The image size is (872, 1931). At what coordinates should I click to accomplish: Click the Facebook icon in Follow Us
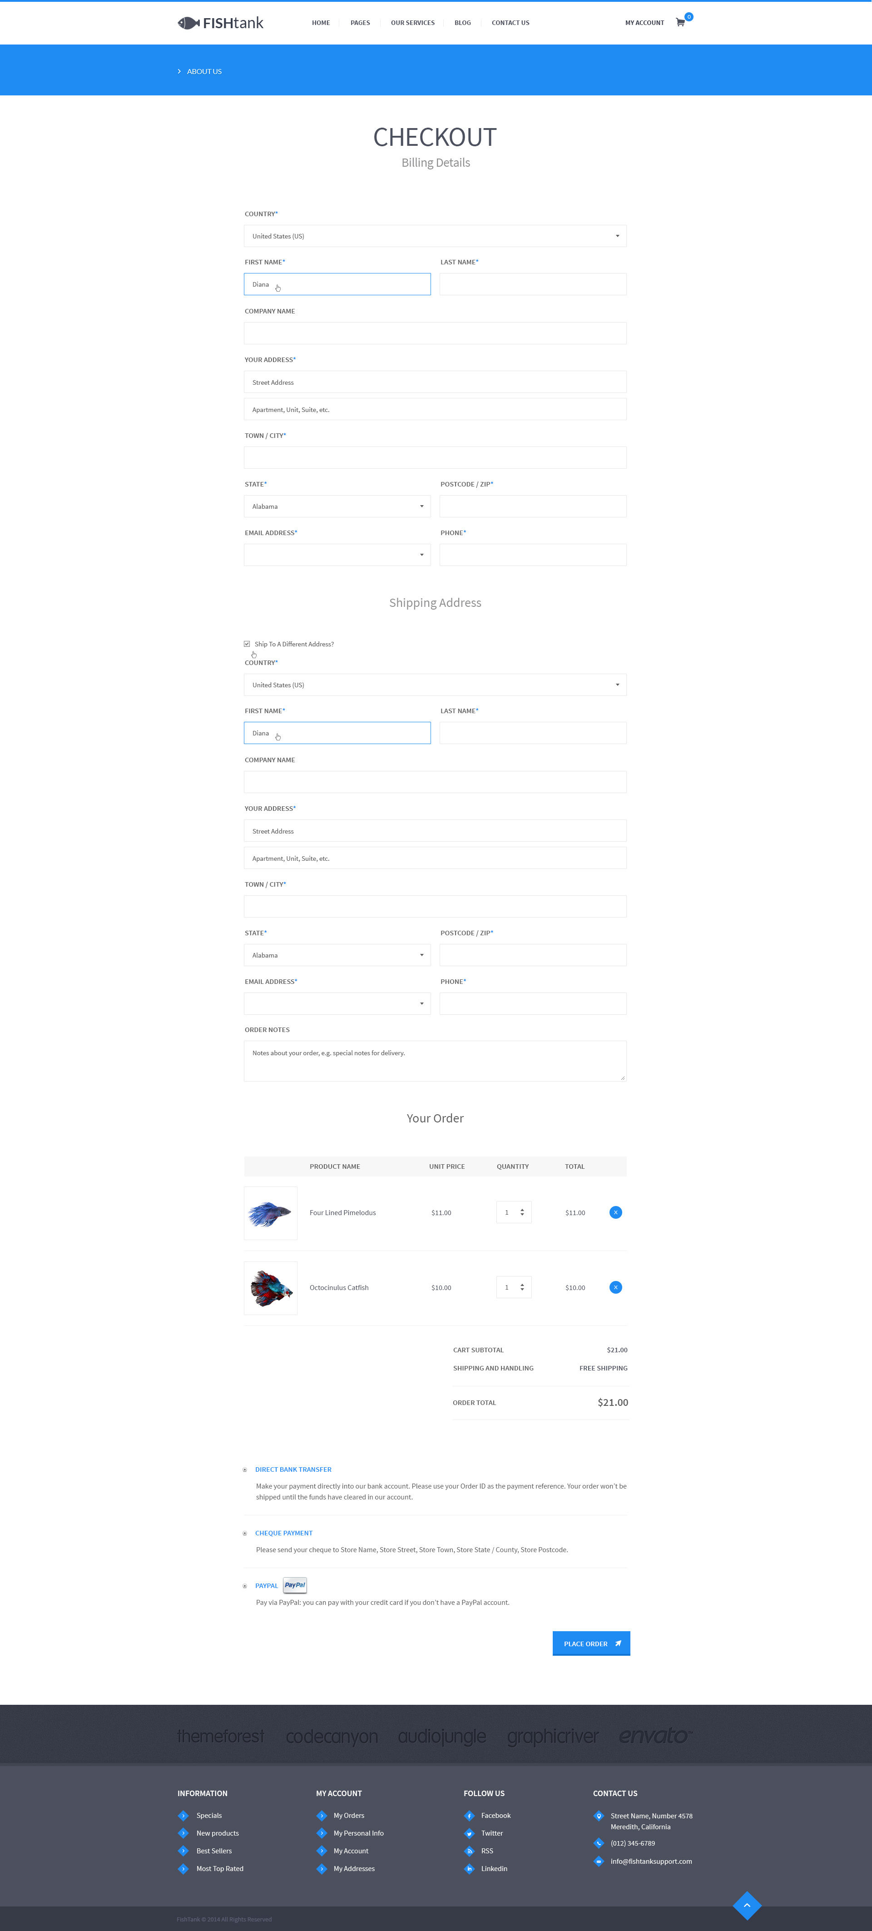(x=469, y=1816)
